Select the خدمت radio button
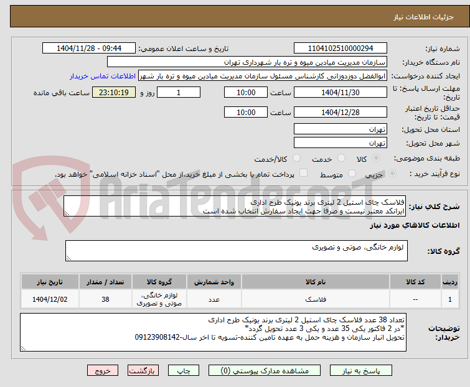Viewport: 470px width, 387px height. pos(341,158)
